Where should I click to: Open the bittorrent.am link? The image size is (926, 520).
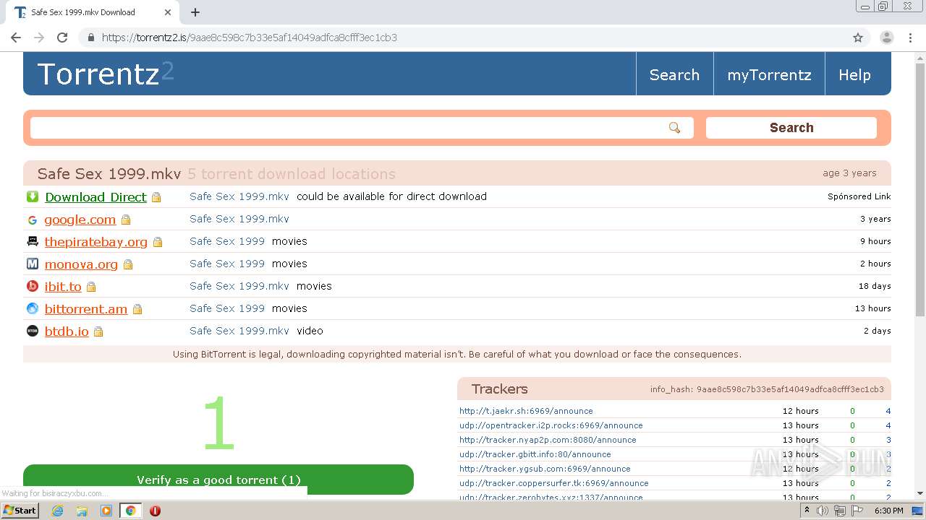click(x=86, y=309)
